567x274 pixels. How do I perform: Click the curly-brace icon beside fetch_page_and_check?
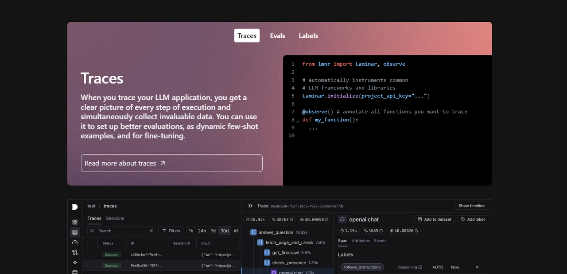coord(260,243)
